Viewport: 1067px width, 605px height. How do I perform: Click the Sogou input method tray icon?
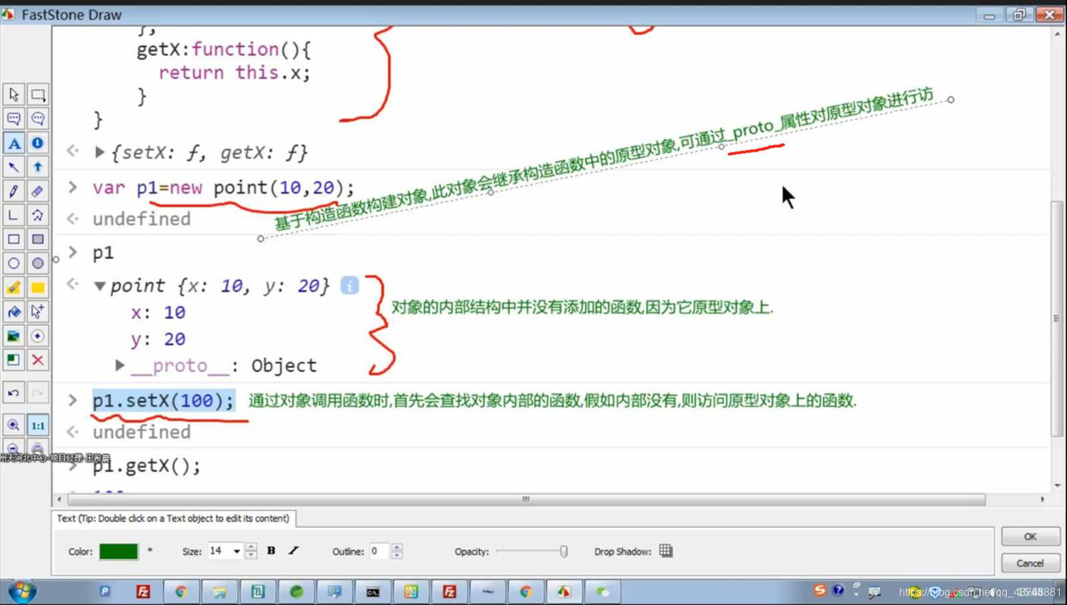click(820, 590)
